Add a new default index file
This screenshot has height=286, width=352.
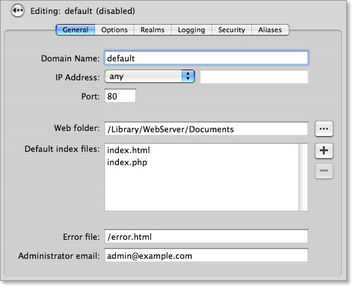[x=324, y=151]
